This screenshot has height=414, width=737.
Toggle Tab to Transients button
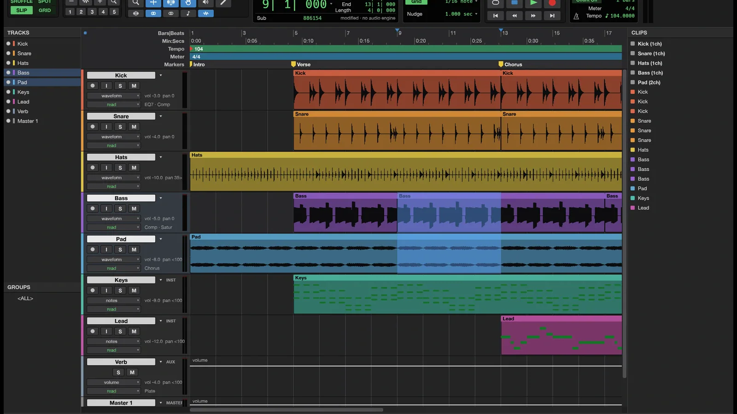pos(136,13)
